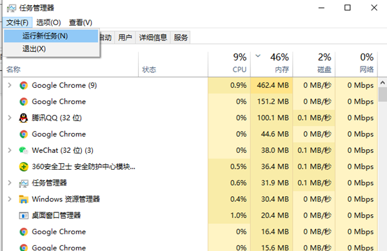Expand the Windows 资源管理器 row
This screenshot has height=251, width=387.
[x=10, y=199]
